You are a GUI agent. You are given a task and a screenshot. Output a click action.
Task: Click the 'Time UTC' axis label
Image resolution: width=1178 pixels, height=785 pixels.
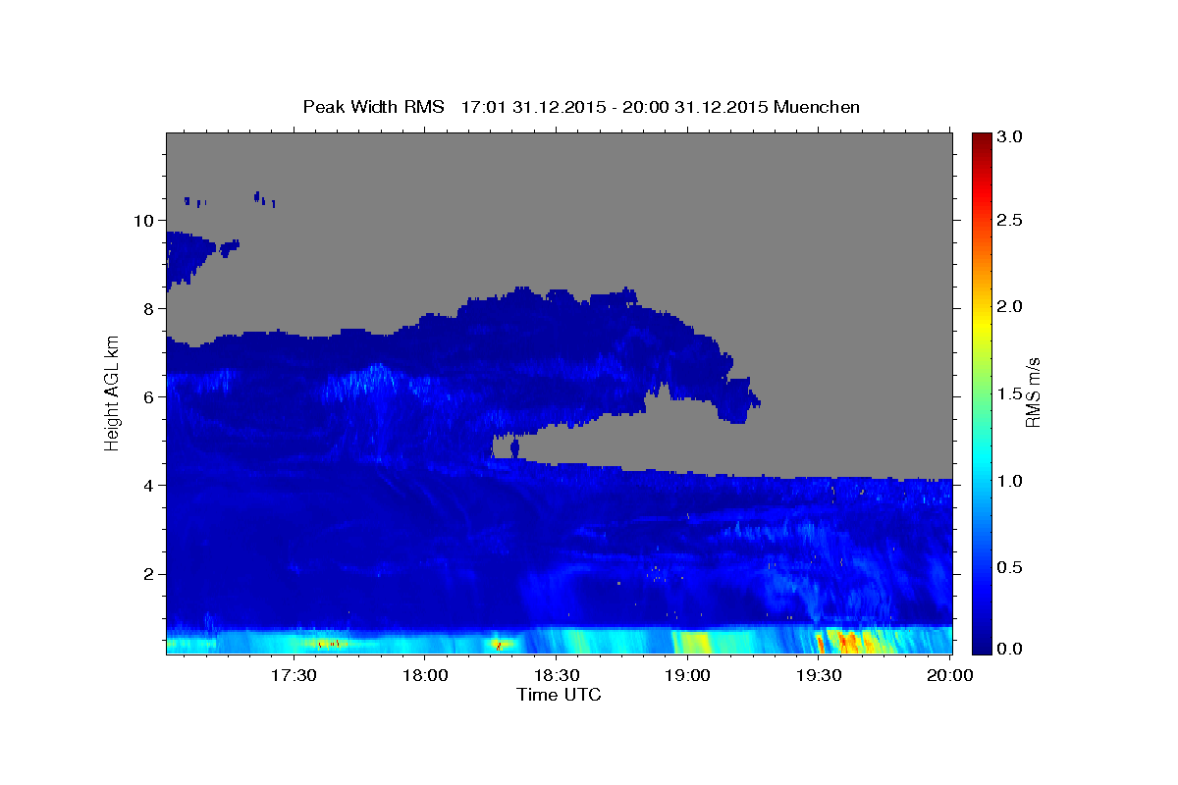[559, 695]
